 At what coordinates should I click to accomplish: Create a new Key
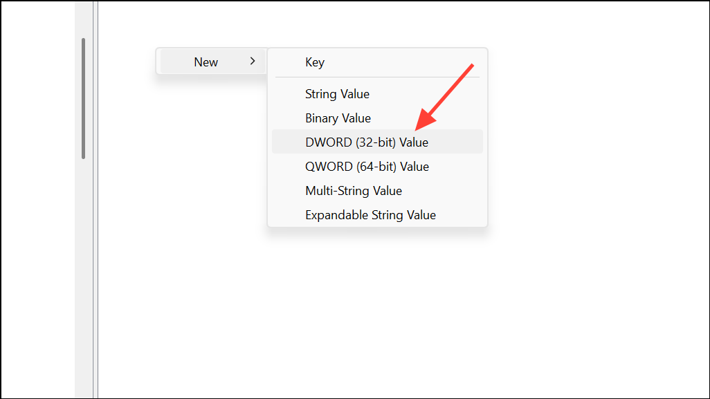[x=314, y=62]
